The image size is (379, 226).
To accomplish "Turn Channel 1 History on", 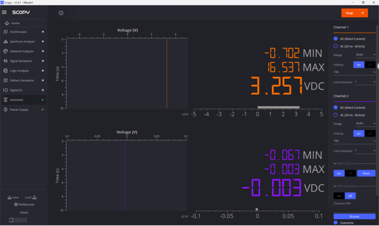I will click(358, 65).
